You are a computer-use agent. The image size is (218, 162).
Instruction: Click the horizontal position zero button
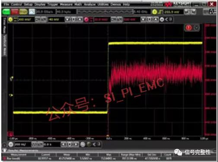pos(70,144)
